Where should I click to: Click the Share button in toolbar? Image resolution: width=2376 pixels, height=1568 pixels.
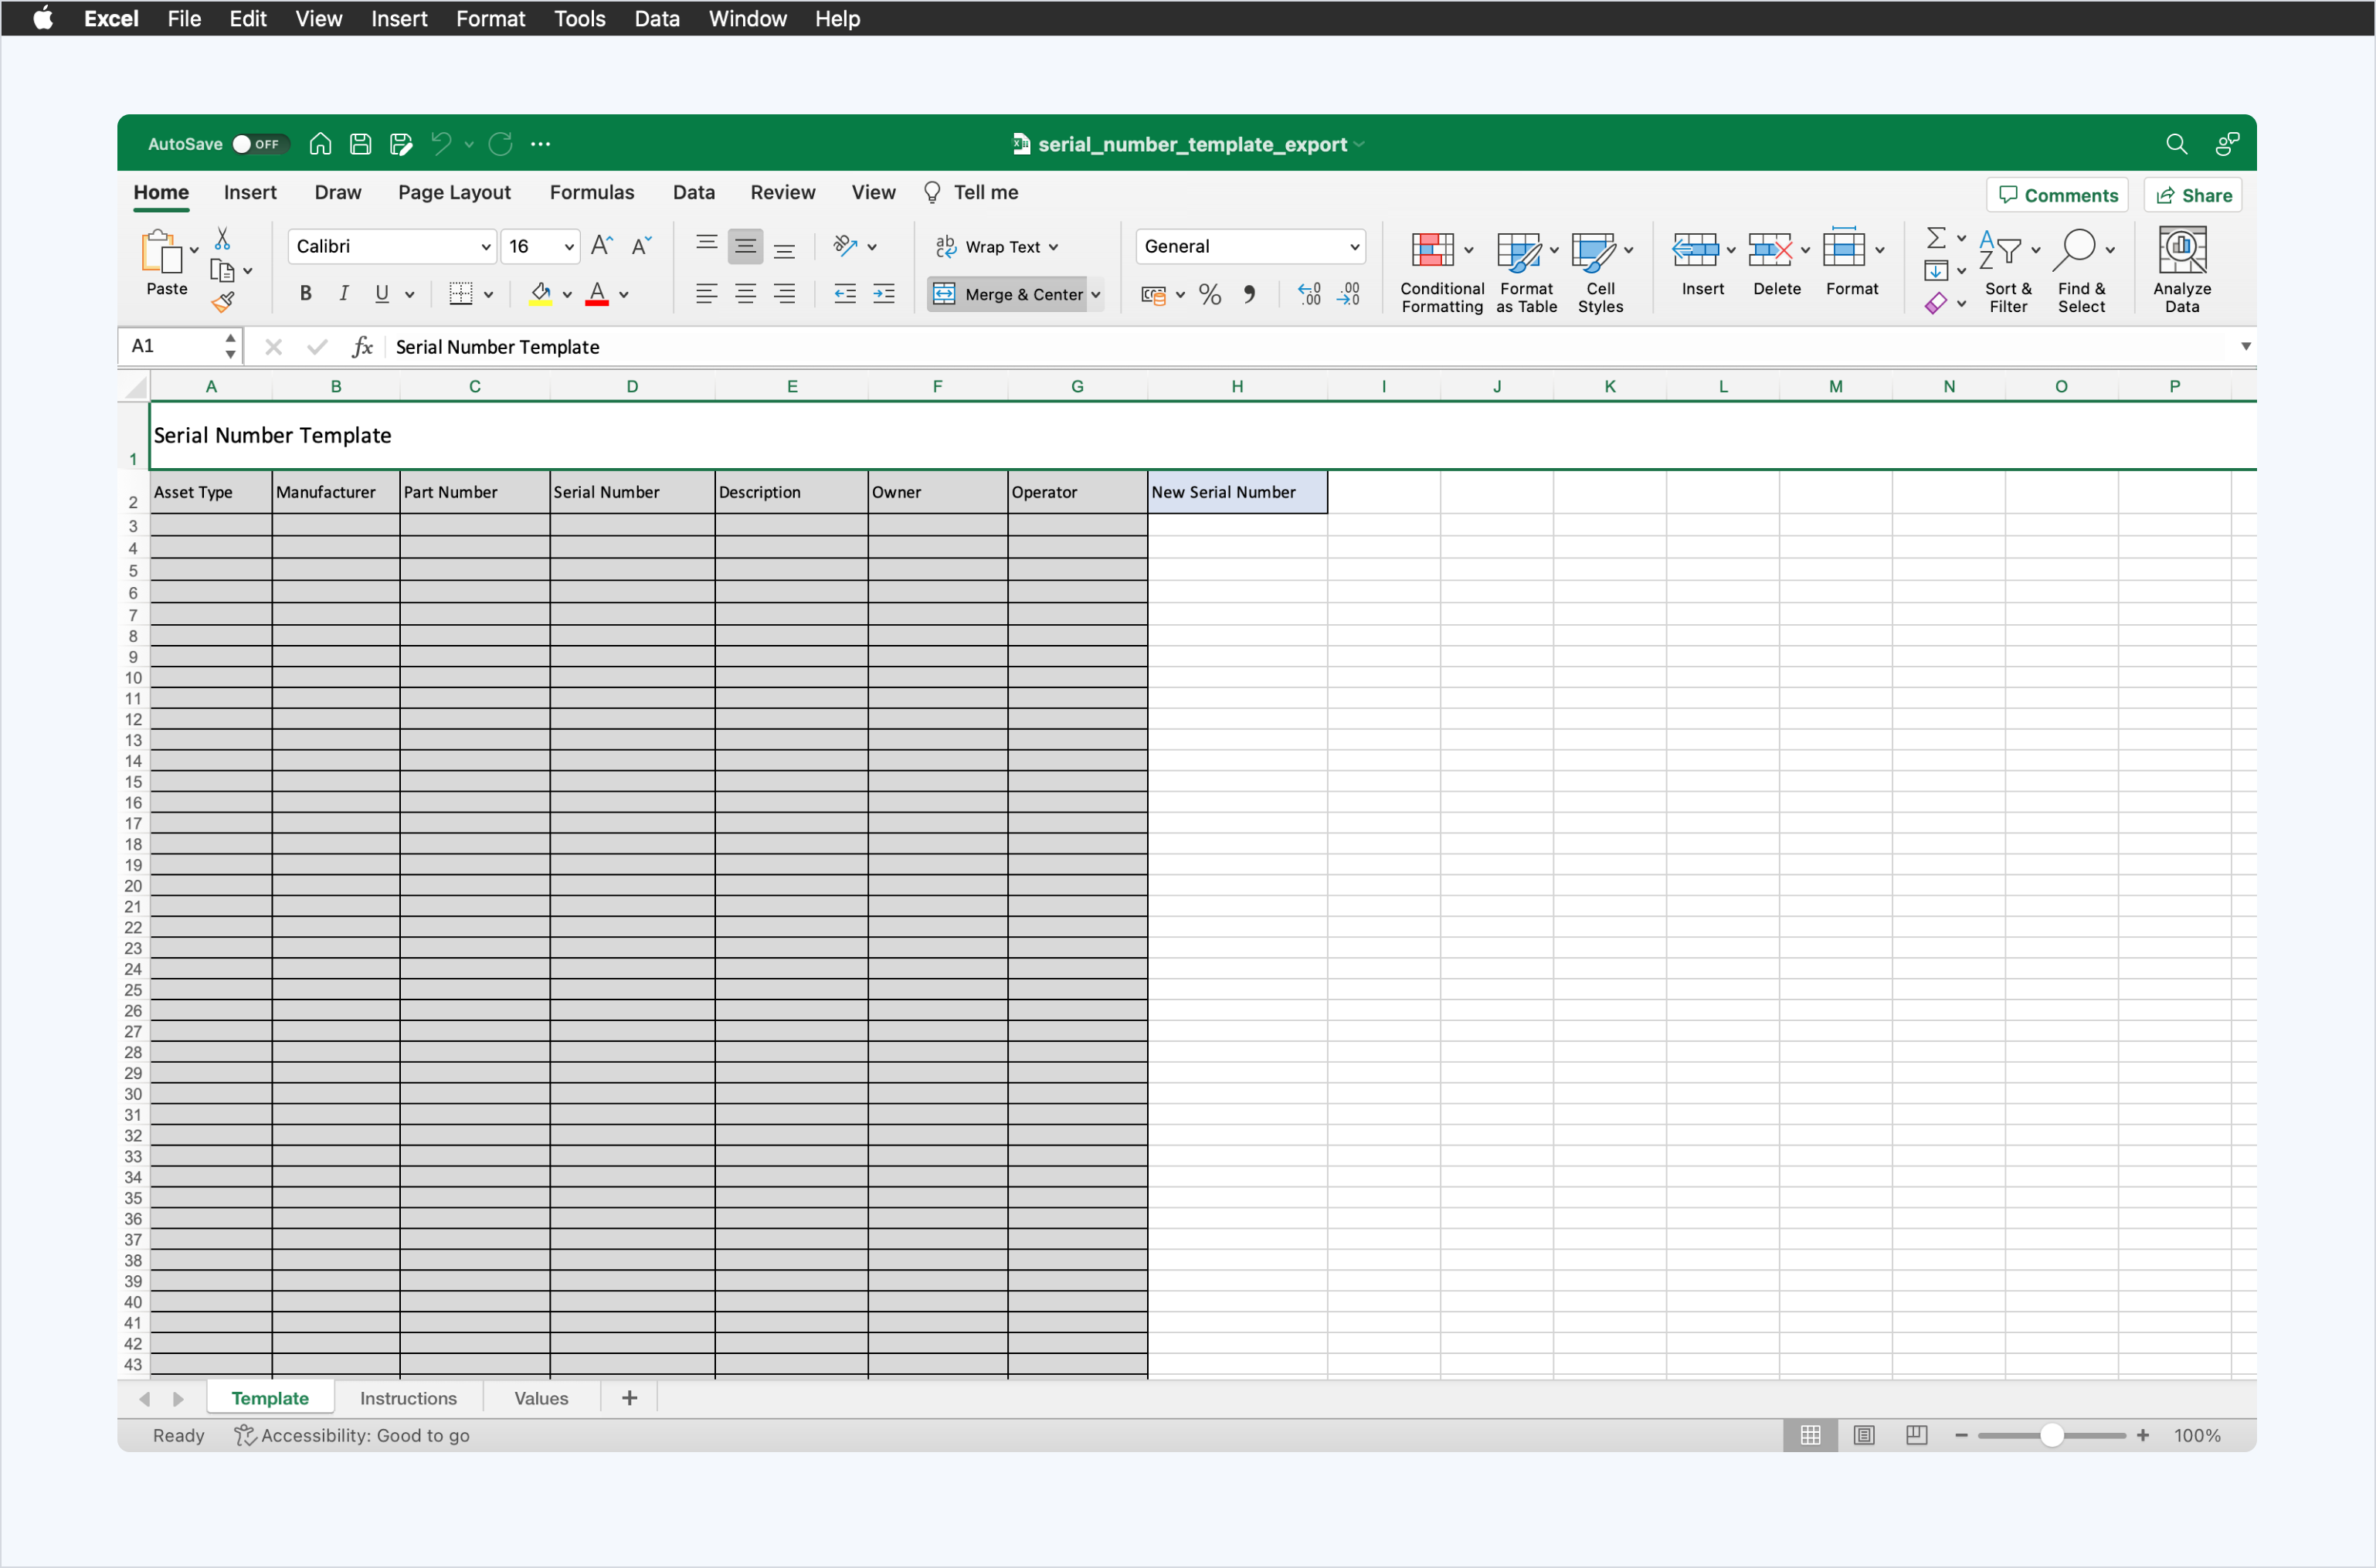2198,194
